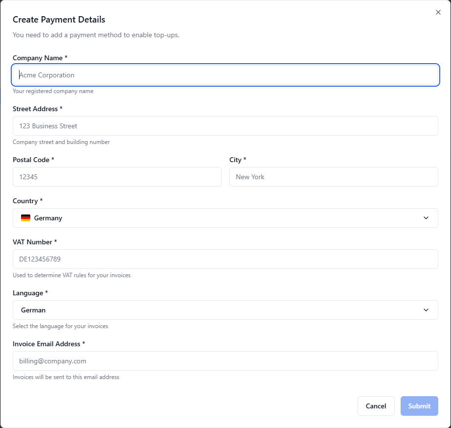
Task: Click the German flag icon in Country
Action: tap(25, 218)
